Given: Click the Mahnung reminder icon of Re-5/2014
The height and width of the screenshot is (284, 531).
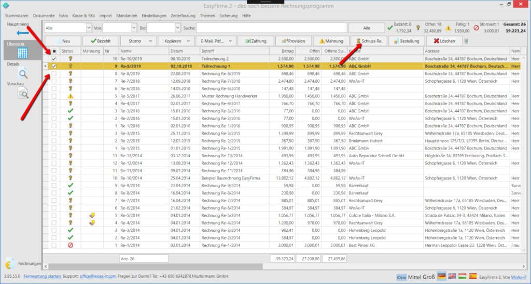Looking at the screenshot, I should (92, 215).
